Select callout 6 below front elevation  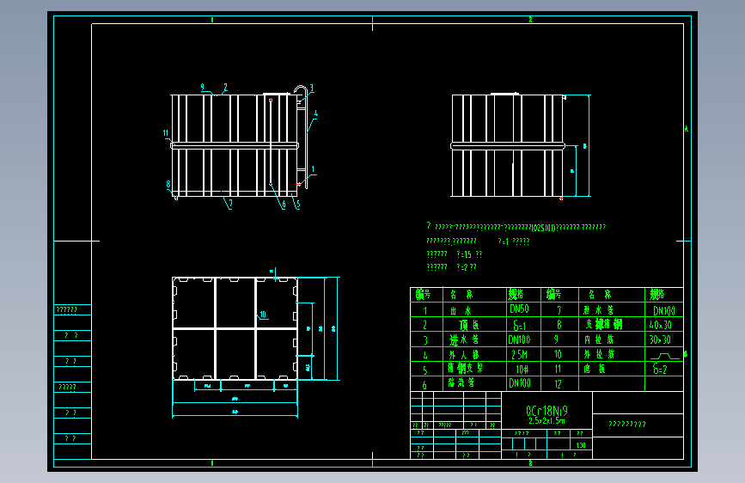[284, 205]
